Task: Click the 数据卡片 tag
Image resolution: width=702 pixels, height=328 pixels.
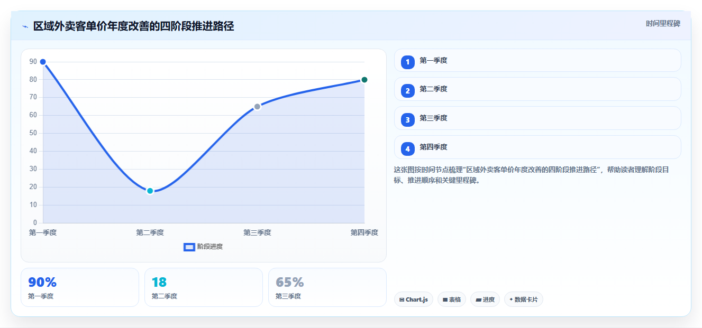Action: pos(524,299)
